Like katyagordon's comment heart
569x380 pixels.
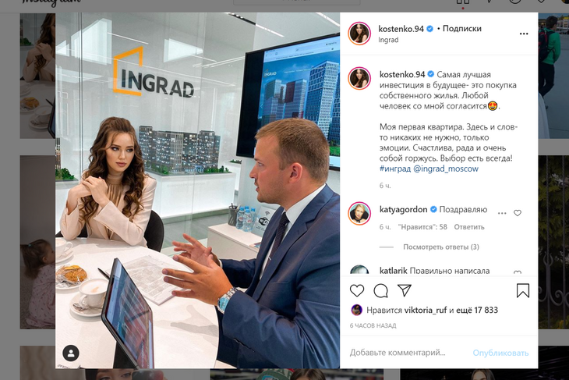[x=518, y=213]
